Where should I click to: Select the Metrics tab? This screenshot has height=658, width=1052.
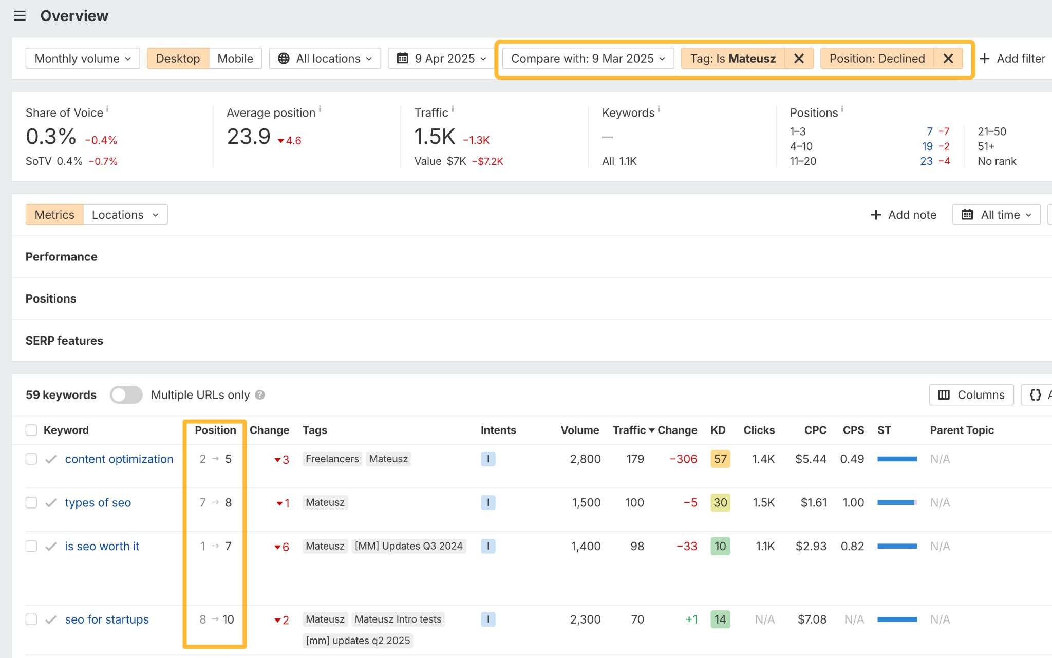54,214
